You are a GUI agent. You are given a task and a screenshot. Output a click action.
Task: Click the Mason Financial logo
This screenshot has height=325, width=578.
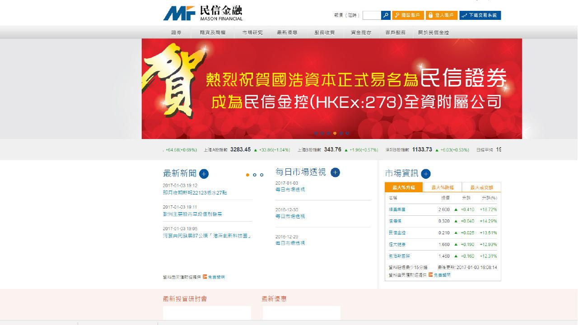point(203,13)
